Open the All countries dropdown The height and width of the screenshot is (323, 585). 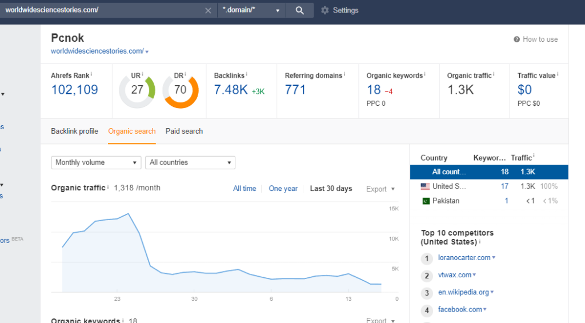coord(190,162)
